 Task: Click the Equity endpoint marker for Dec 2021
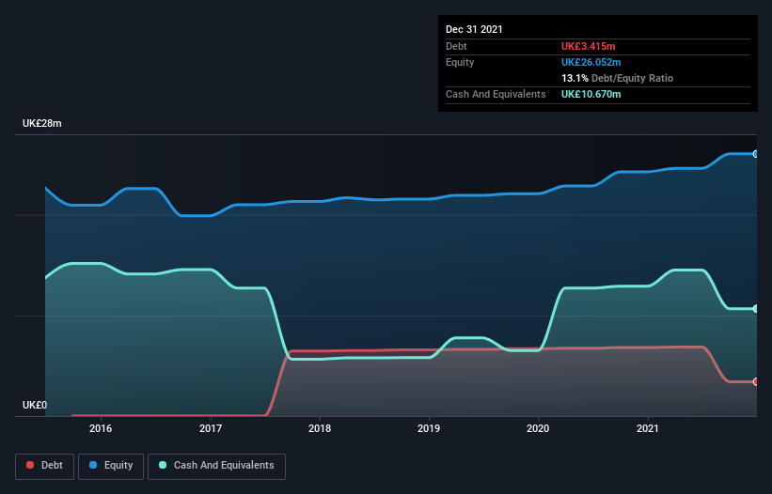tap(755, 154)
